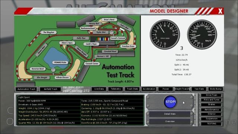This screenshot has width=238, height=134.
Task: Open the Overview panel
Action: click(x=170, y=121)
